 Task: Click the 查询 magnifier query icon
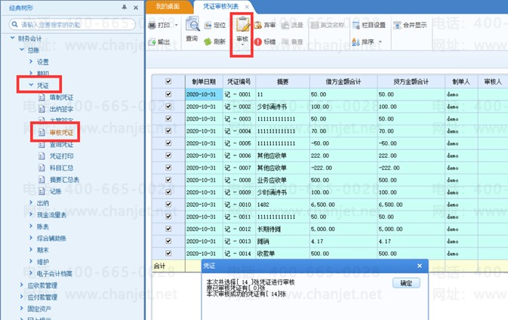coord(192,24)
